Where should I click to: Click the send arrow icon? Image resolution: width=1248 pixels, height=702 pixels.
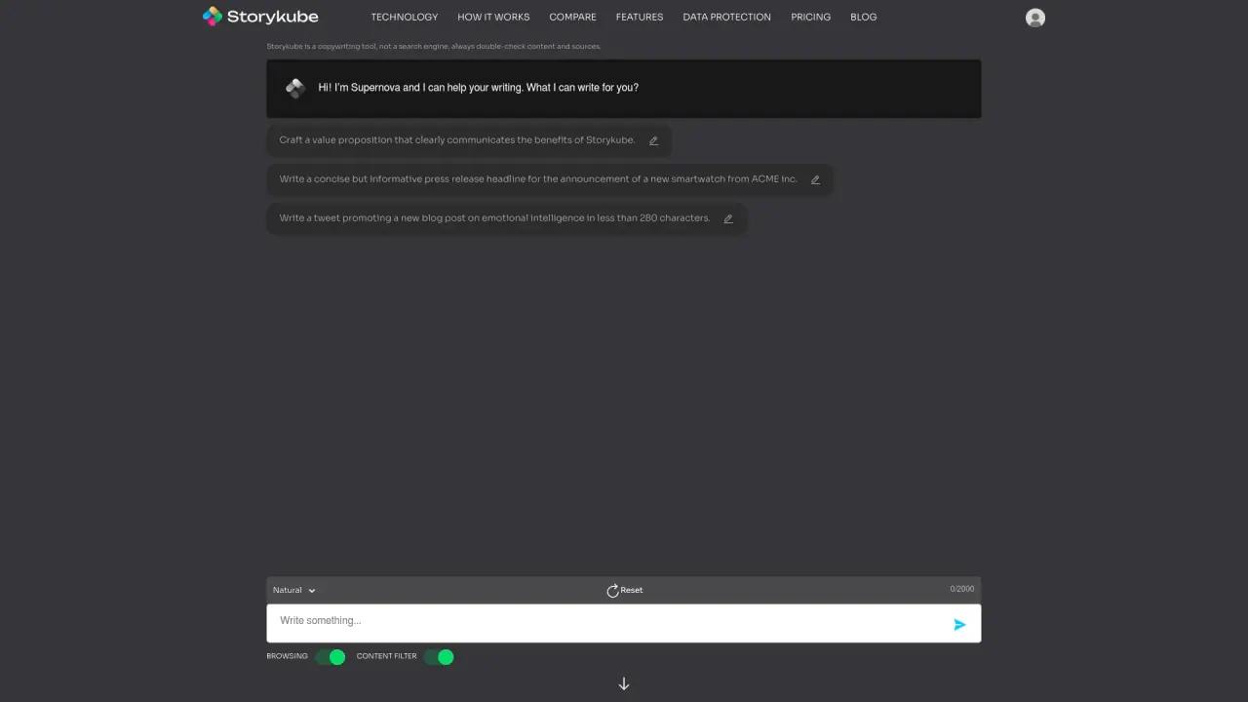pyautogui.click(x=959, y=624)
